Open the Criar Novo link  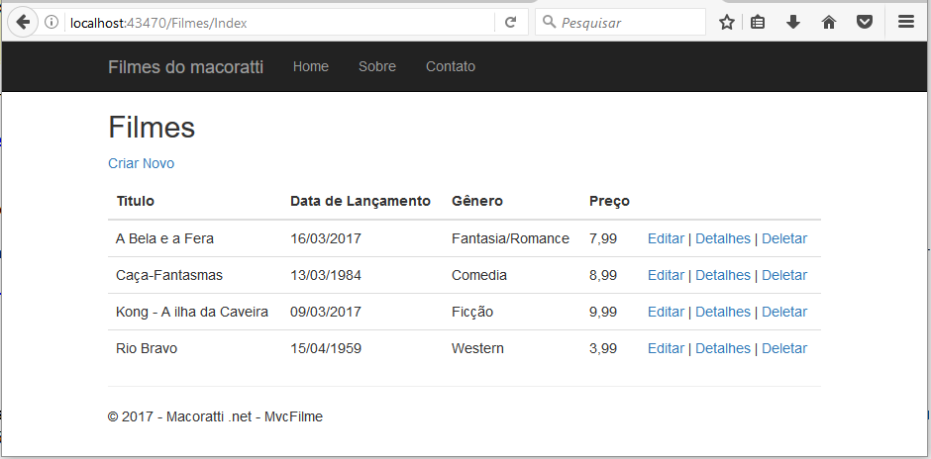[x=142, y=163]
